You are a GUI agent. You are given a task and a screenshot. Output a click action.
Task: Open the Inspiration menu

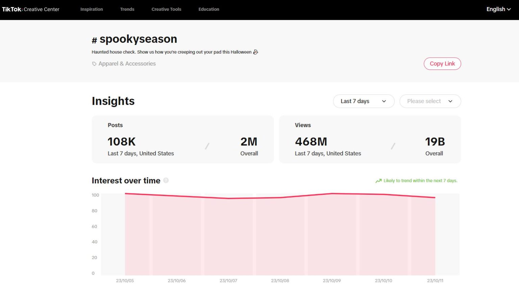tap(92, 9)
